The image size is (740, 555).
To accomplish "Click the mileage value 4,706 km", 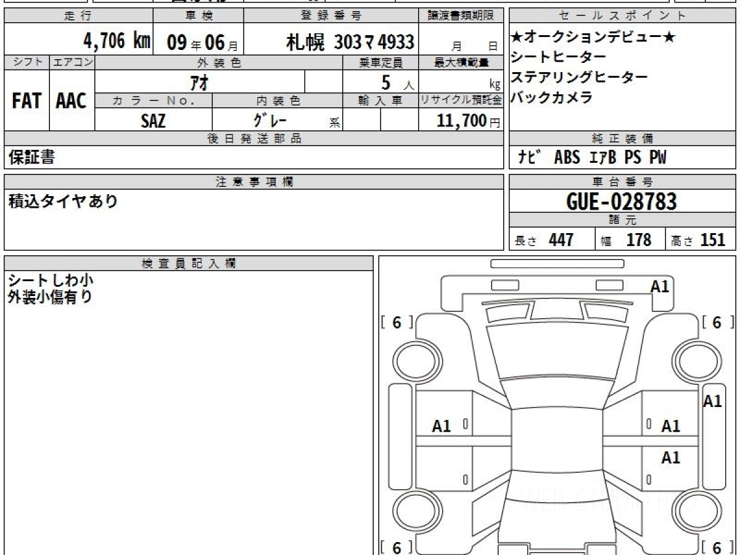I will point(117,42).
